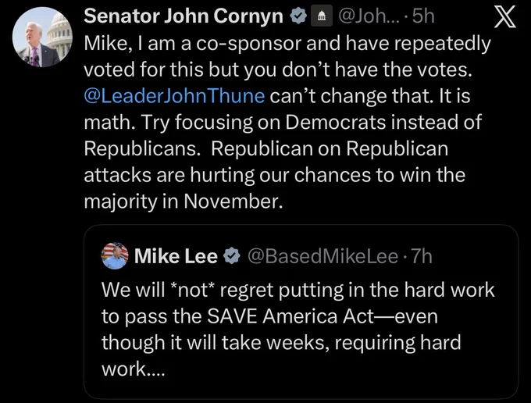The image size is (531, 403).
Task: Click Mike Lee's verified checkmark badge
Action: pyautogui.click(x=232, y=256)
